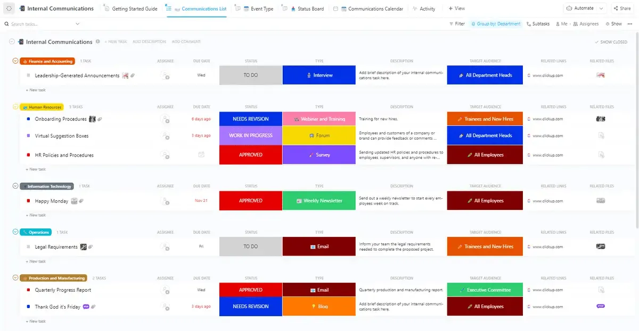Click the orange Blog type swatch
This screenshot has width=639, height=331.
(319, 307)
